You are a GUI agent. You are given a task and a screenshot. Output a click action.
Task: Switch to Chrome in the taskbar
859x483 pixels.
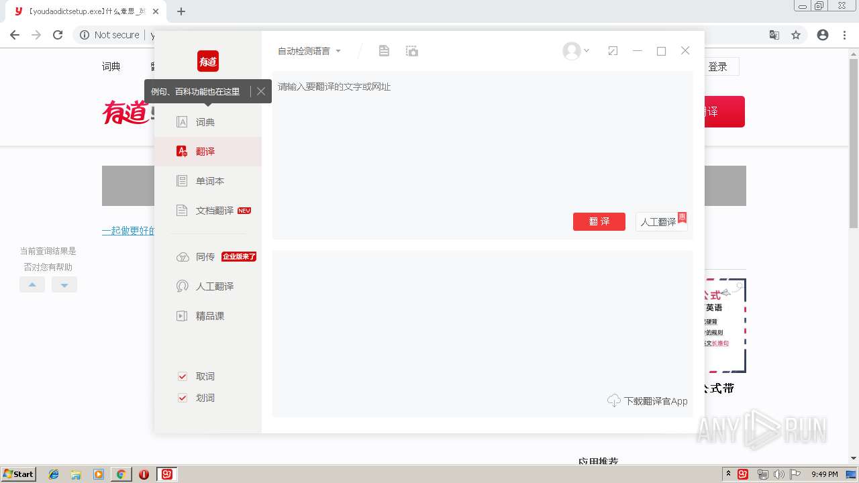point(121,474)
